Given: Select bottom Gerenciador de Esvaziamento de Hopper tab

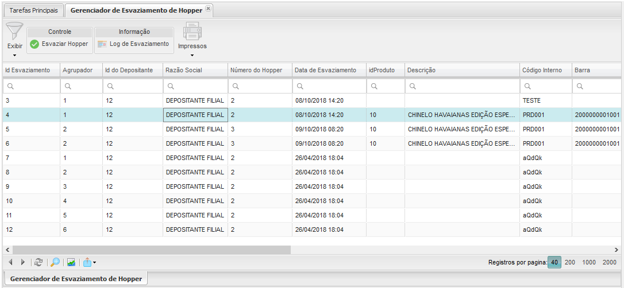Looking at the screenshot, I should (x=76, y=278).
